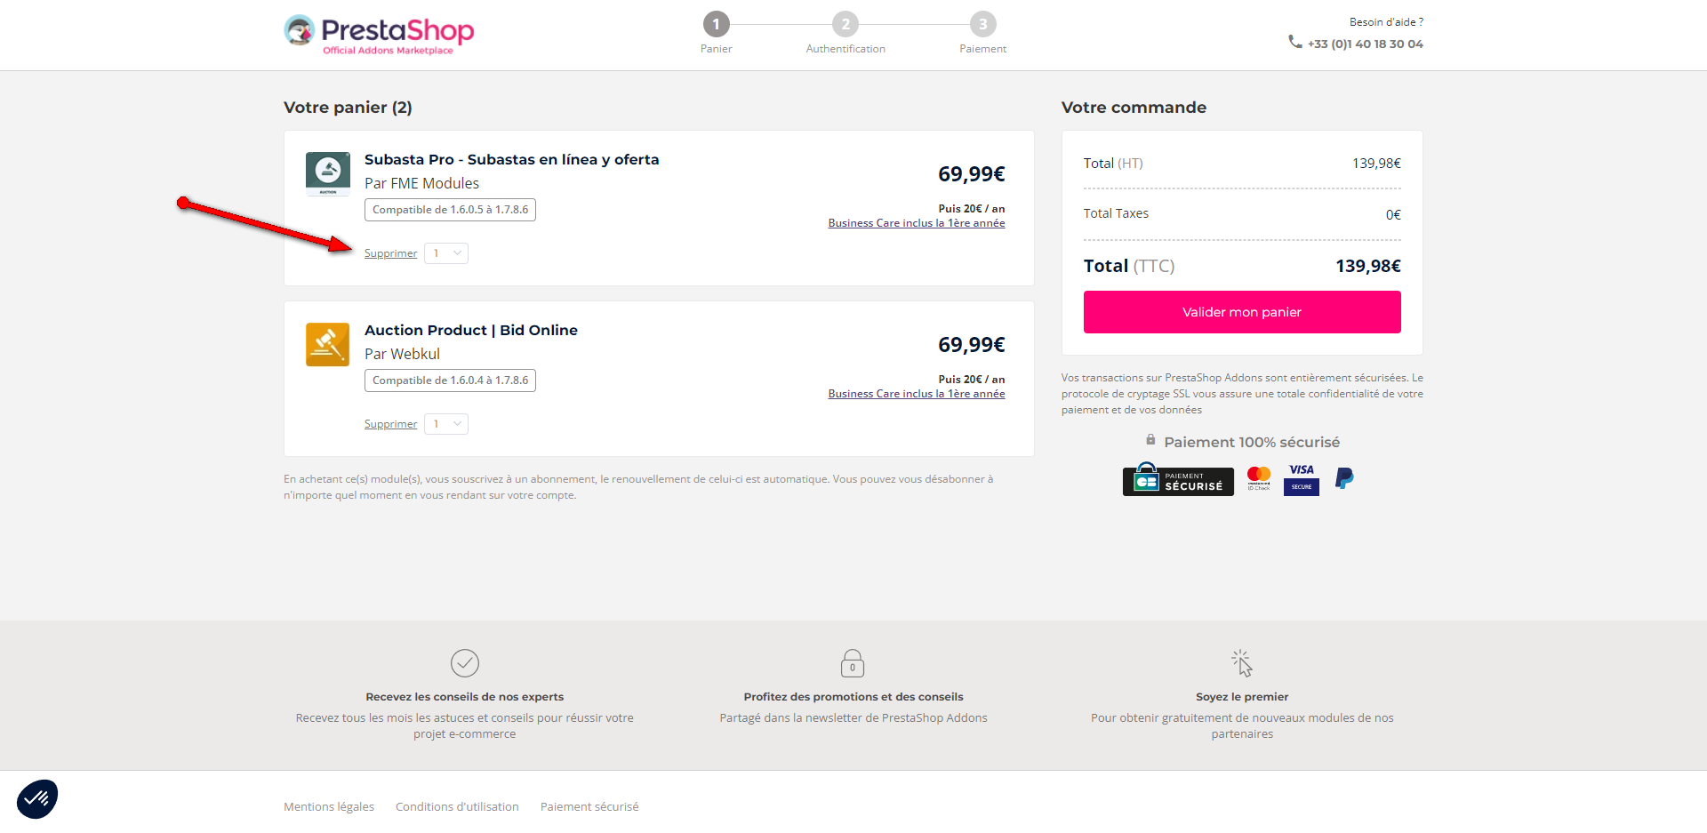
Task: Click the Mastercard ID Check icon
Action: point(1258,479)
